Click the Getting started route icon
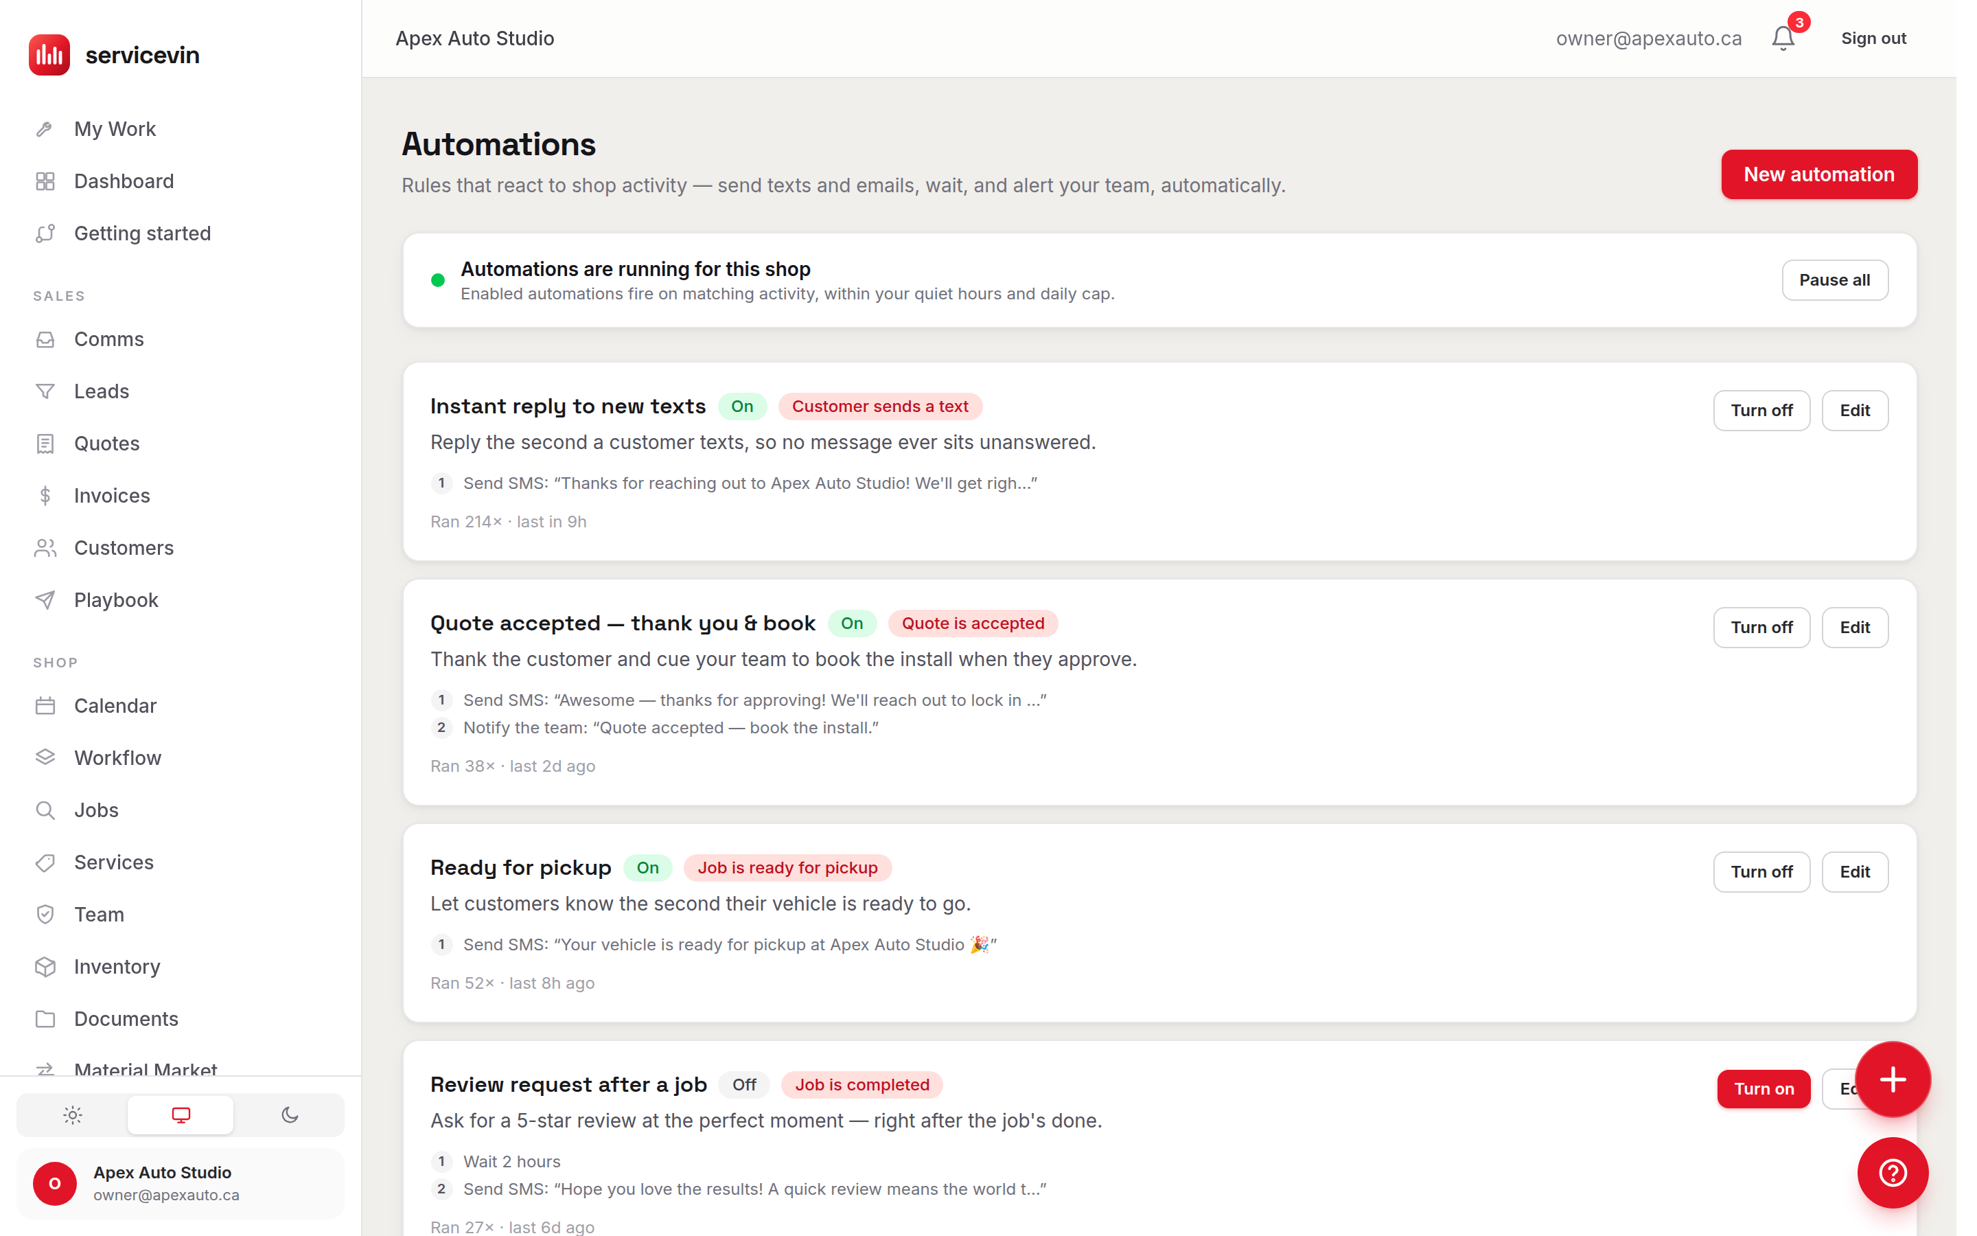The width and height of the screenshot is (1977, 1236). 45,233
